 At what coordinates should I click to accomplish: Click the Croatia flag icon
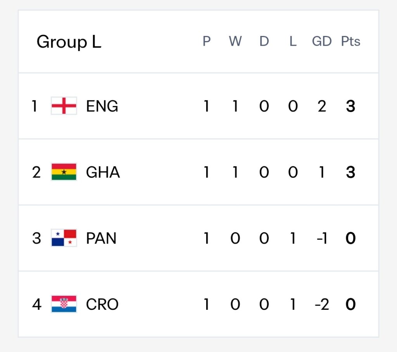click(x=64, y=304)
